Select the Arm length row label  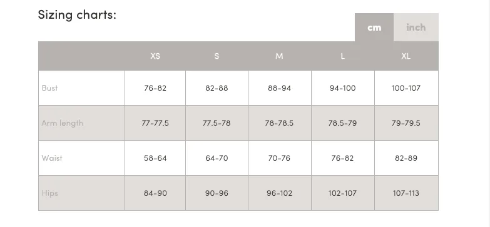pyautogui.click(x=63, y=123)
